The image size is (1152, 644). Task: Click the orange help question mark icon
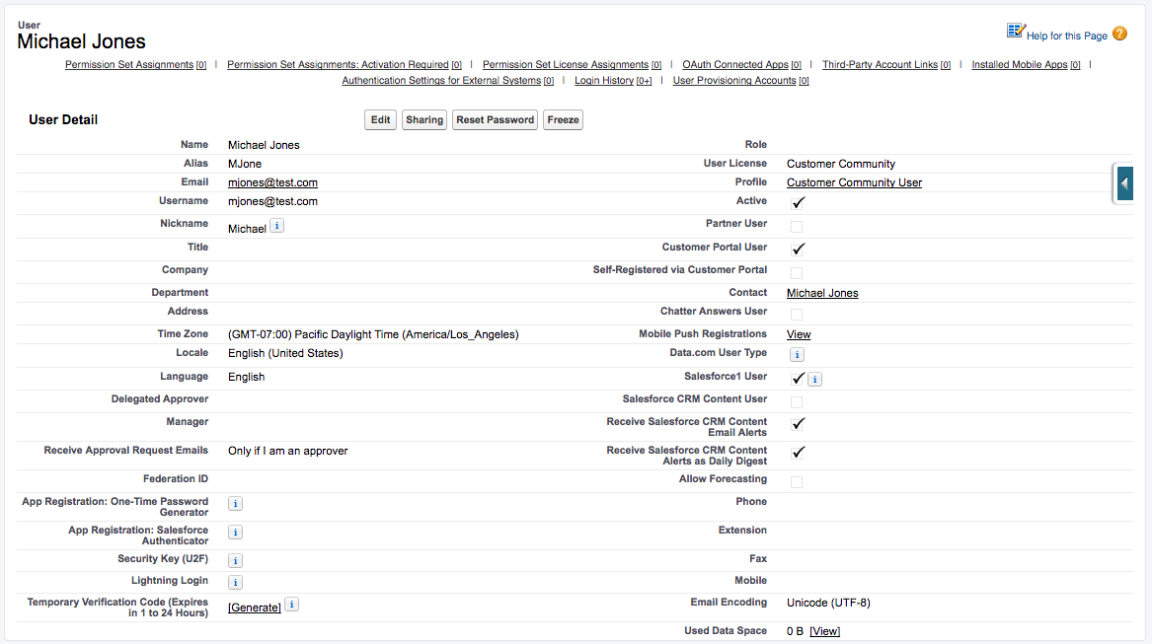click(1119, 34)
